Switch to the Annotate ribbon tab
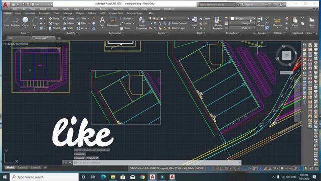 (30, 13)
